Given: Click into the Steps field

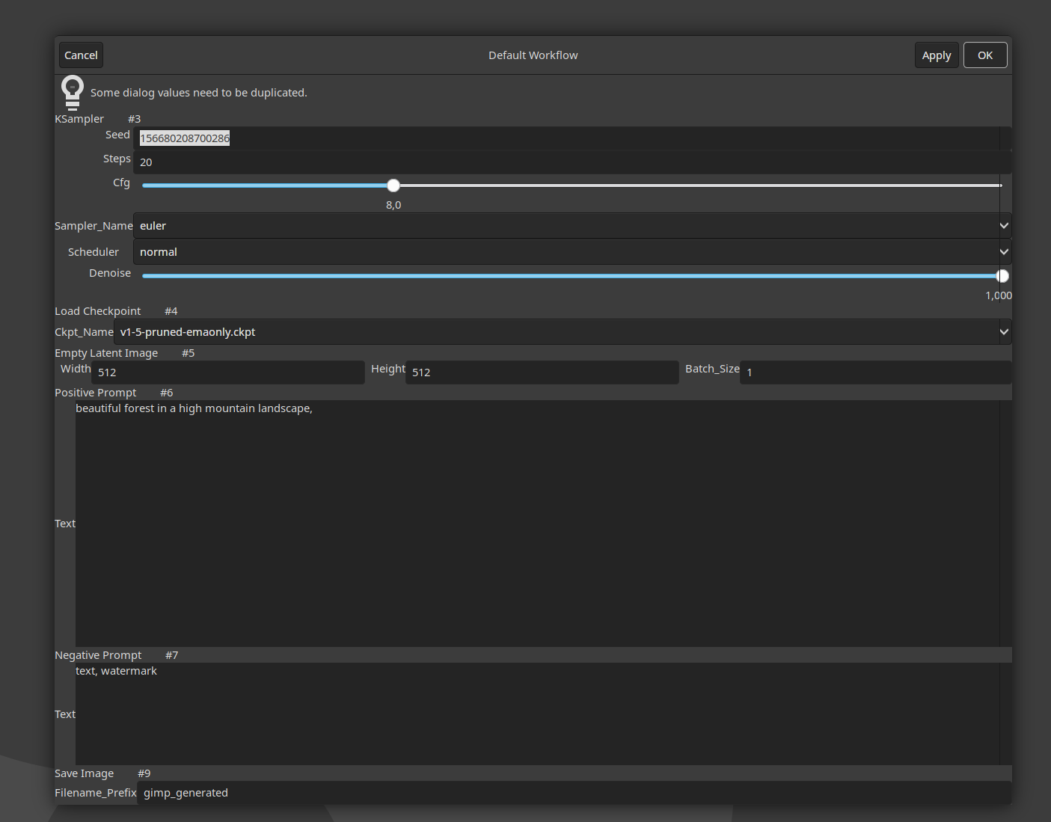Looking at the screenshot, I should click(x=569, y=162).
